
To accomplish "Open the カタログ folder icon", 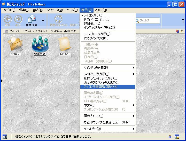I will [x=15, y=44].
